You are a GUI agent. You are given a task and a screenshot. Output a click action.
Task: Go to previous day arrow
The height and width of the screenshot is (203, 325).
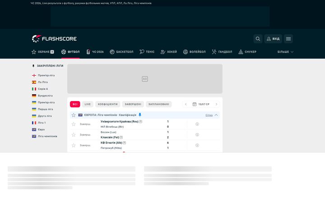pyautogui.click(x=186, y=104)
